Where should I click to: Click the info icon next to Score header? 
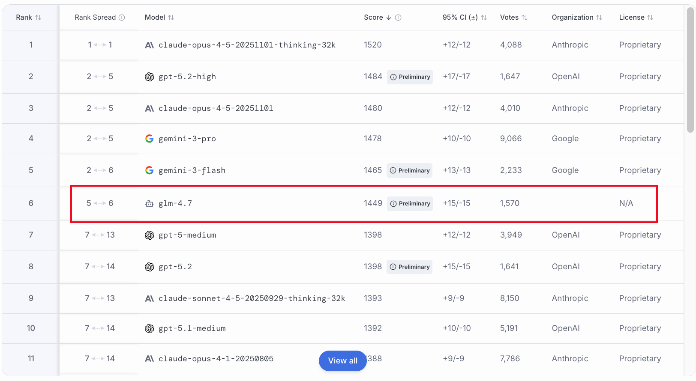pos(398,18)
